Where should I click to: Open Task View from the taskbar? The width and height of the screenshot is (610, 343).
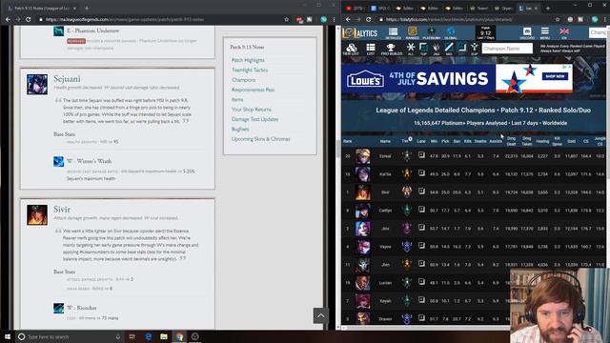(132, 336)
